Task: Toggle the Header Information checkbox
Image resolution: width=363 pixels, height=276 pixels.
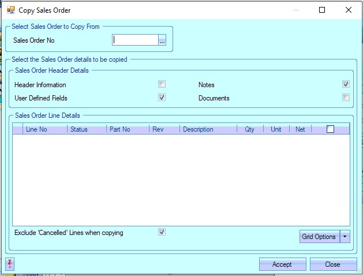Action: pos(162,84)
